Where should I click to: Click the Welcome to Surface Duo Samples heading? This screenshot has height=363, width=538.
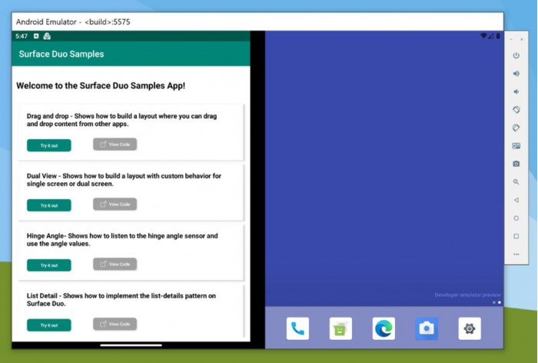(x=101, y=85)
